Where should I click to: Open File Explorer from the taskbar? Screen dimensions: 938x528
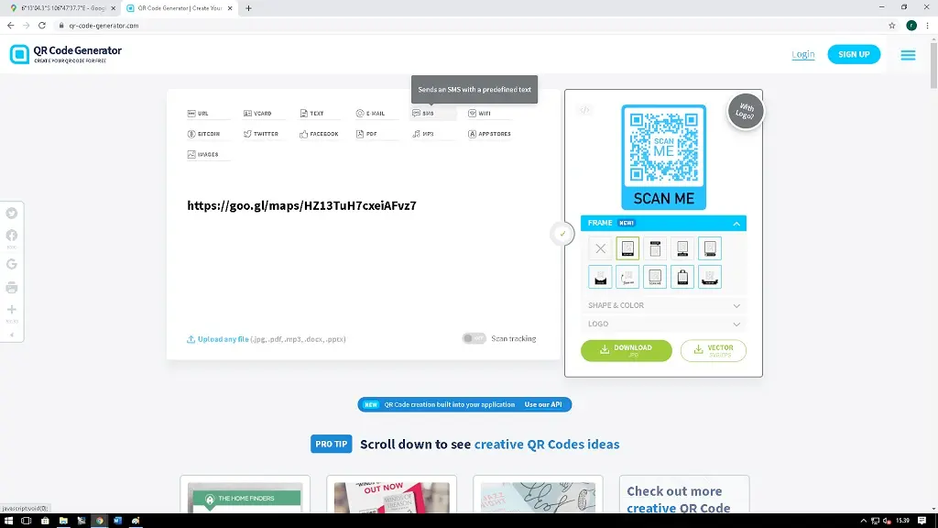pyautogui.click(x=63, y=521)
